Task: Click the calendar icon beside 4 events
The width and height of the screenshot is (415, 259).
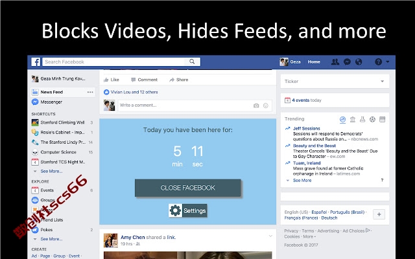Action: (287, 100)
